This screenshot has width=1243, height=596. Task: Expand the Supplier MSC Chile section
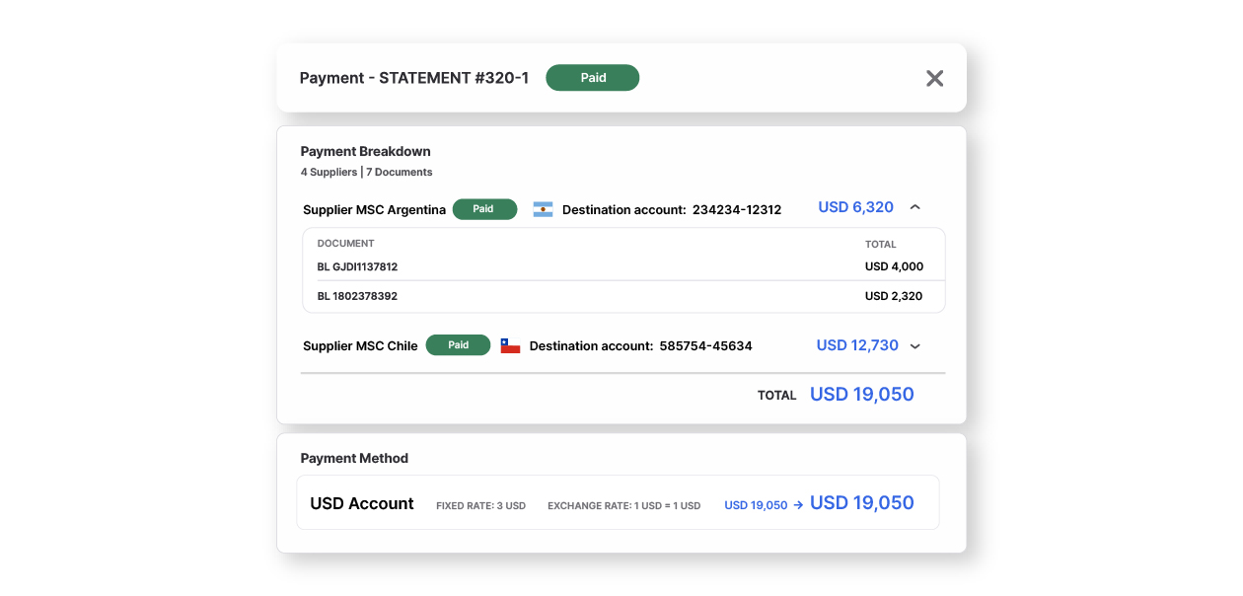914,346
